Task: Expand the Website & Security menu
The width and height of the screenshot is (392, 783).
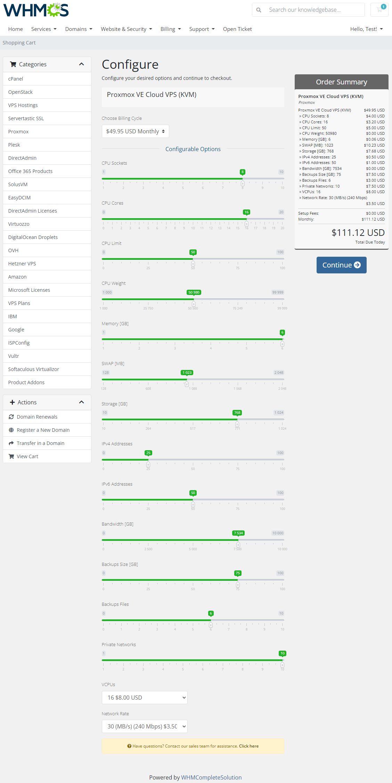Action: point(126,29)
